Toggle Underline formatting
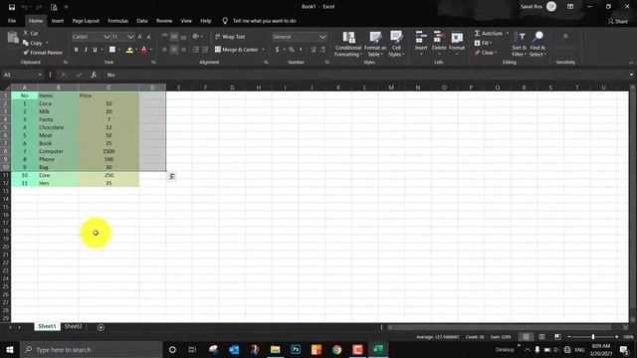637x358 pixels. 96,50
